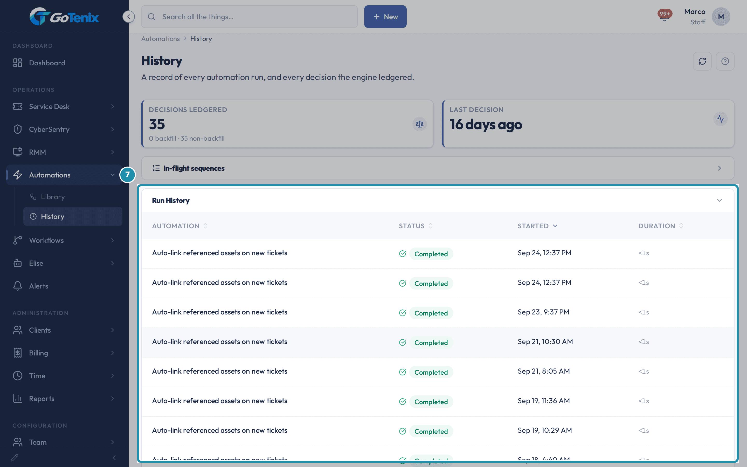747x467 pixels.
Task: Click check icon in Sep 23, 9:37 PM row
Action: click(x=403, y=313)
